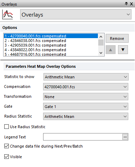This screenshot has width=135, height=167.
Task: Click the Legend Text input field
Action: click(83, 137)
